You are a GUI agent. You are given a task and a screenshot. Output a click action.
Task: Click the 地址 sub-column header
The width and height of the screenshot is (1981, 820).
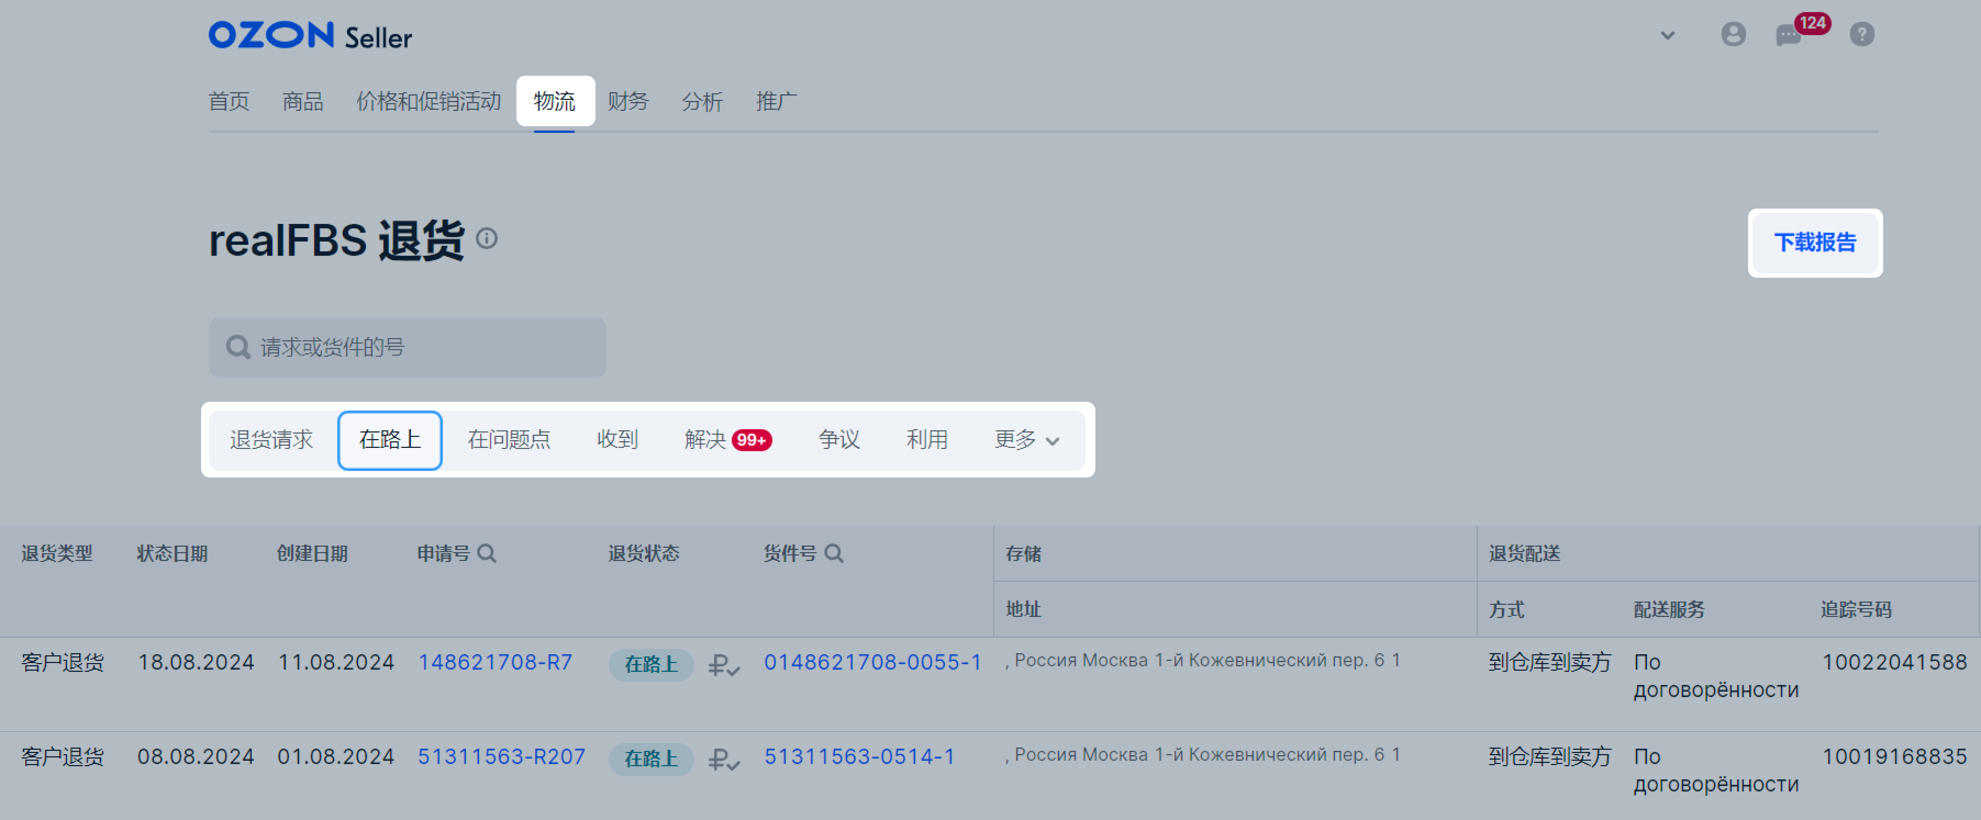(x=1023, y=610)
